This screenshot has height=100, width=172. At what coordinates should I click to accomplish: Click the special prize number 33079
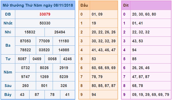coord(45,14)
